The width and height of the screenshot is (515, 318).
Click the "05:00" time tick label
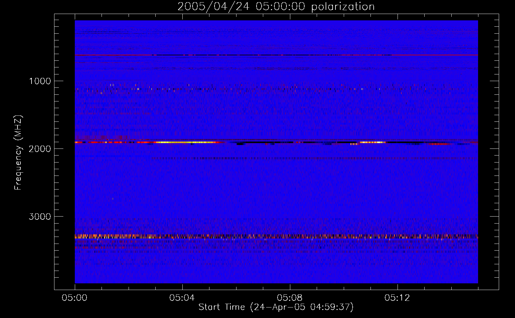[x=75, y=298]
